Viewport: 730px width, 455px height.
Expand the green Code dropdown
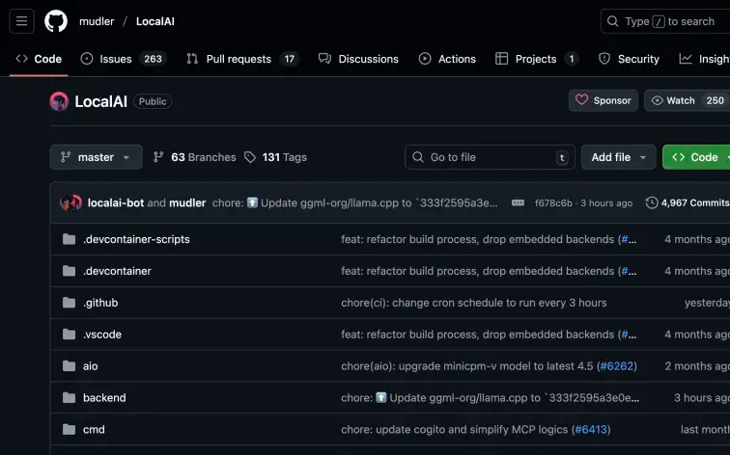(x=697, y=157)
